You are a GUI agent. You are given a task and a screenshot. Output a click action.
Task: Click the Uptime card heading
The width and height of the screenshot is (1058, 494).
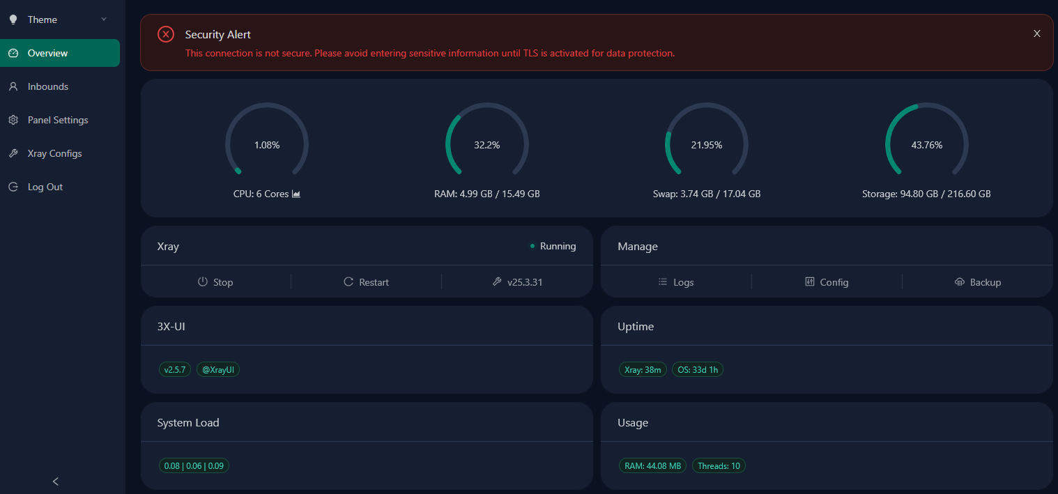636,326
